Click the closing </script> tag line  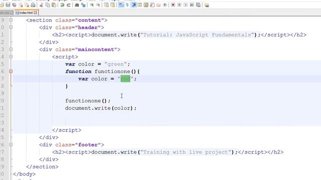(67, 130)
